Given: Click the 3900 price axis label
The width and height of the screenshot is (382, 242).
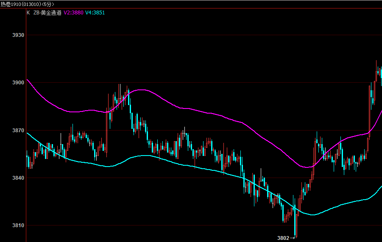Looking at the screenshot, I should (18, 83).
